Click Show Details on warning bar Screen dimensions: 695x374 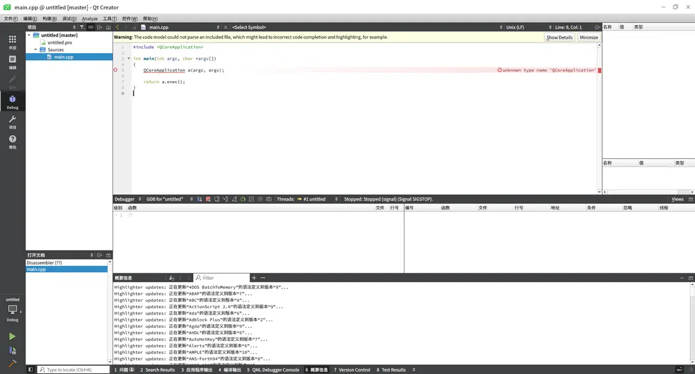tap(560, 37)
